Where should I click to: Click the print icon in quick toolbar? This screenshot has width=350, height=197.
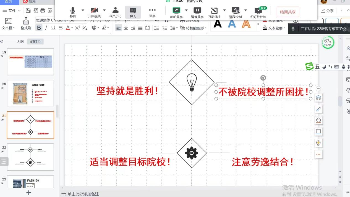43,11
